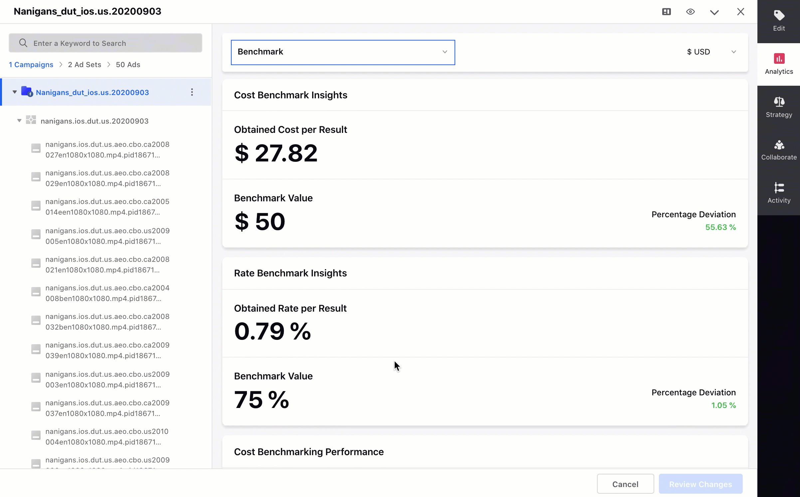Click the Cancel button
800x497 pixels.
coord(625,484)
